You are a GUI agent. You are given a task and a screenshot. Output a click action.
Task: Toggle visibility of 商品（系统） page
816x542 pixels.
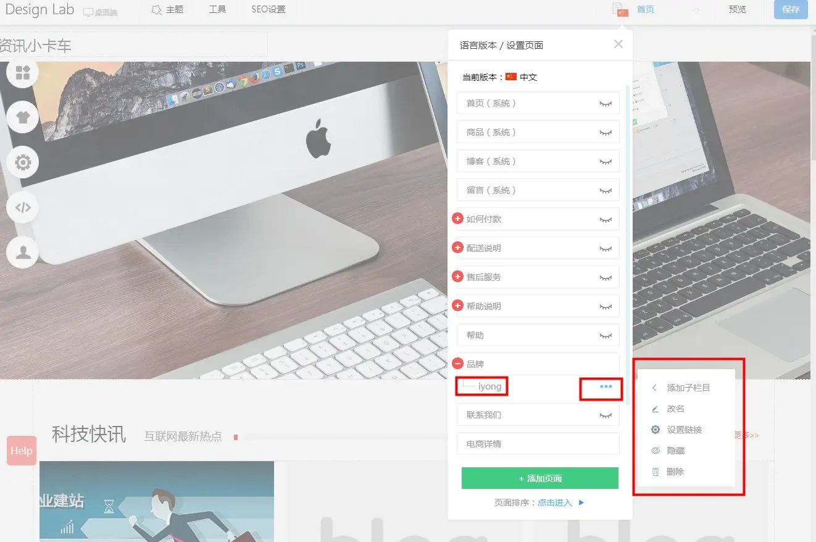pyautogui.click(x=606, y=133)
